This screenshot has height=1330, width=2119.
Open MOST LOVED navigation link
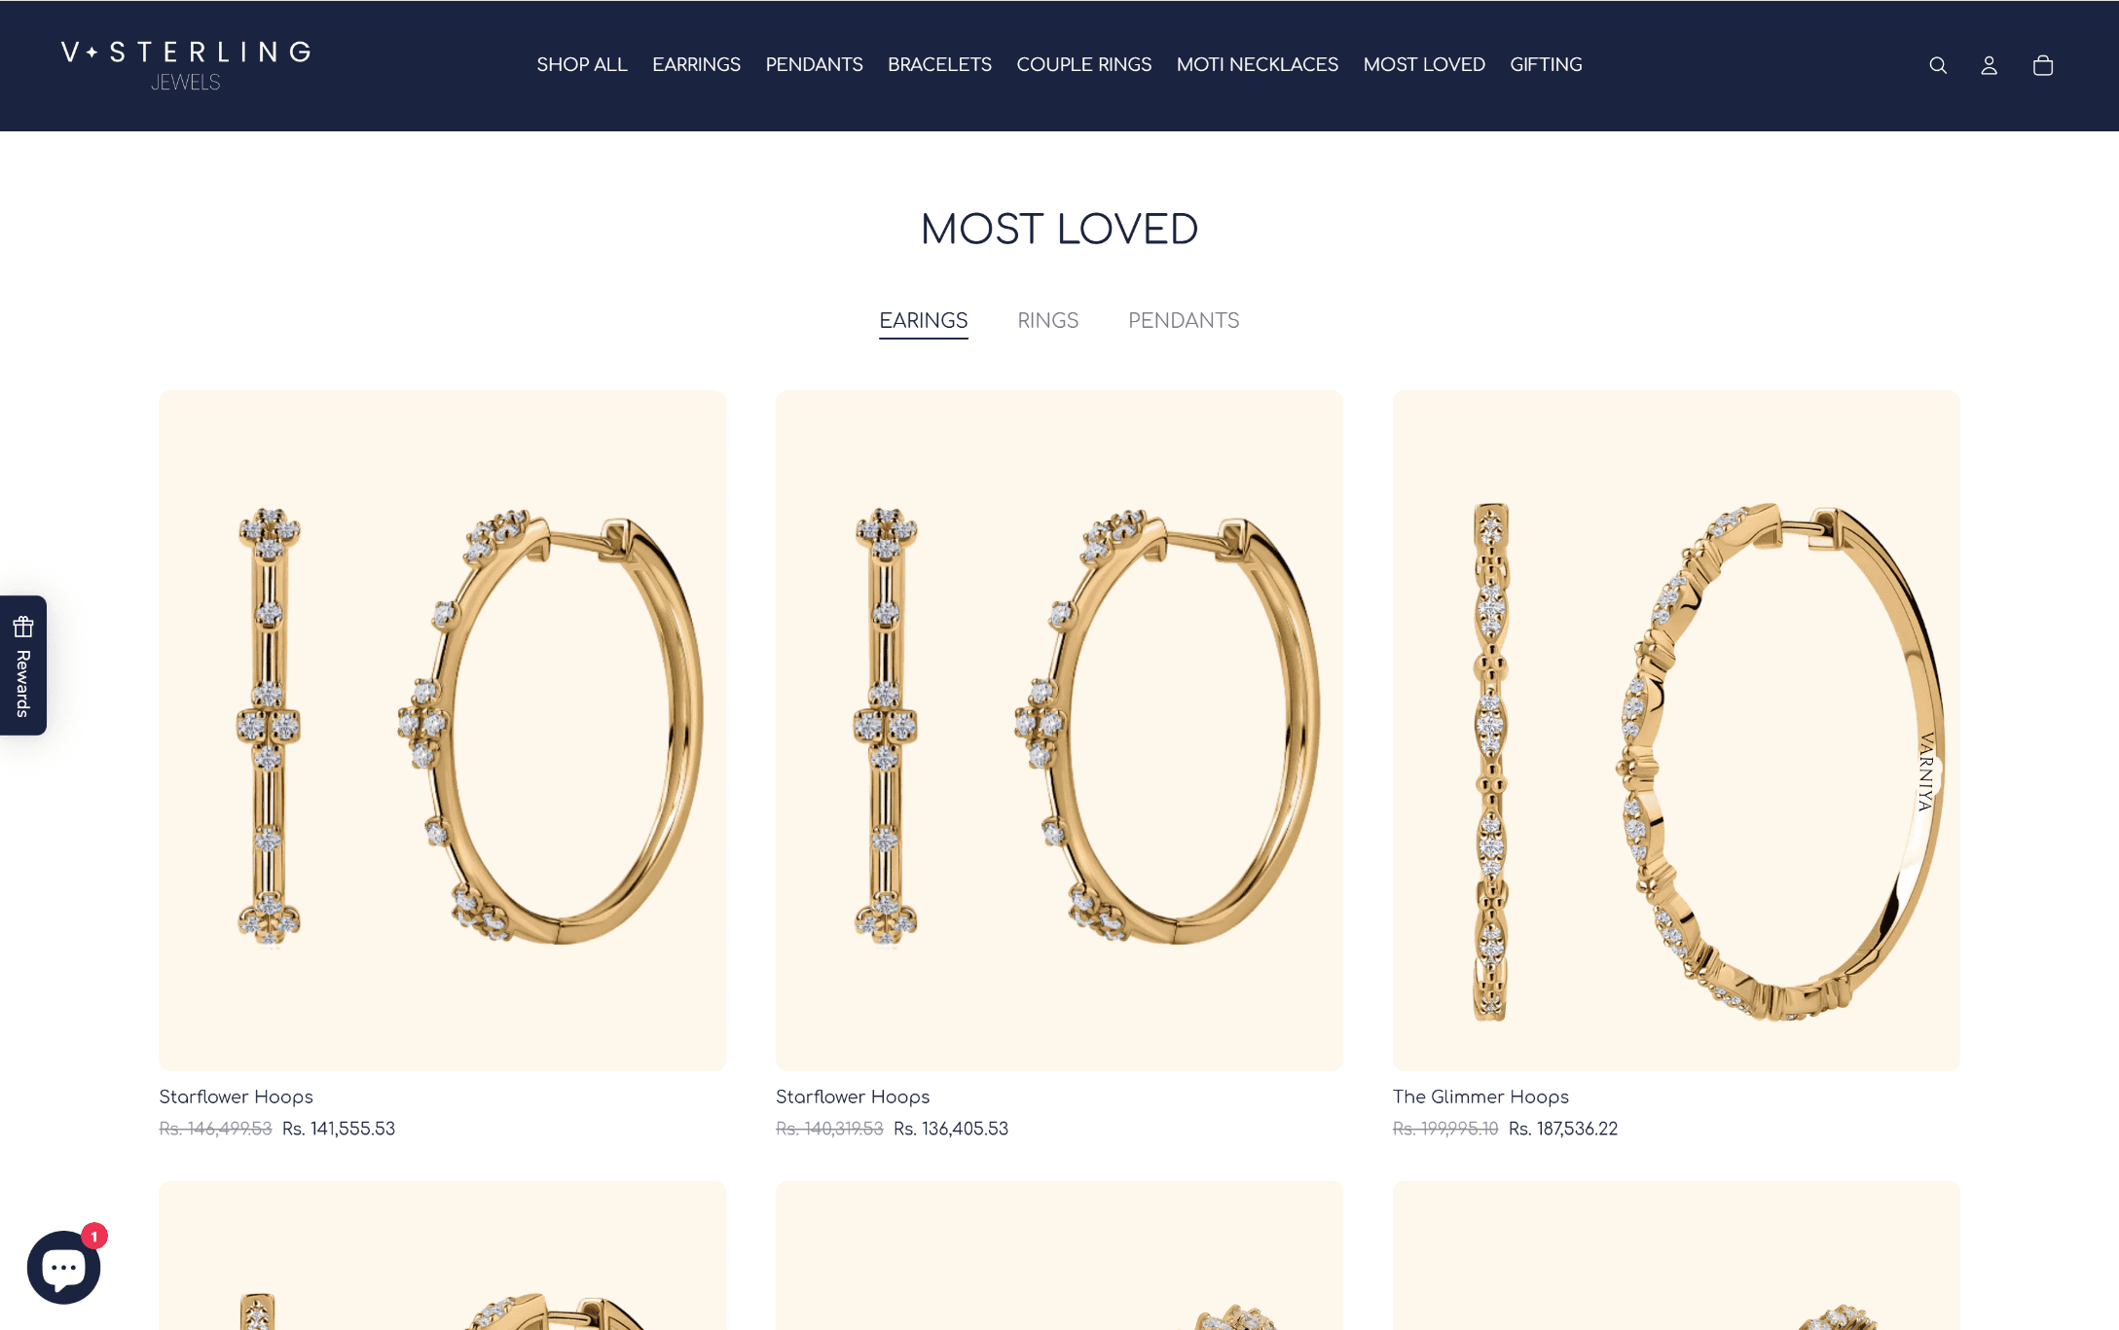pyautogui.click(x=1424, y=64)
